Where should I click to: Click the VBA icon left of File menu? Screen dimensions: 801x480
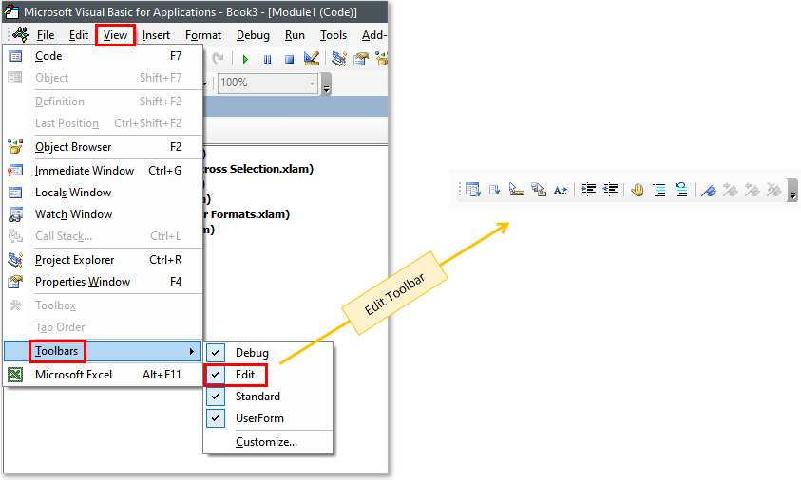tap(21, 34)
